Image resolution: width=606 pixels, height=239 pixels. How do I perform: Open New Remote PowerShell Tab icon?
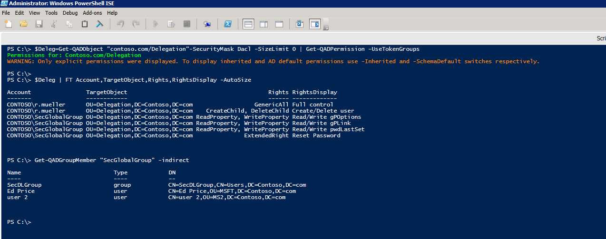tap(207, 24)
